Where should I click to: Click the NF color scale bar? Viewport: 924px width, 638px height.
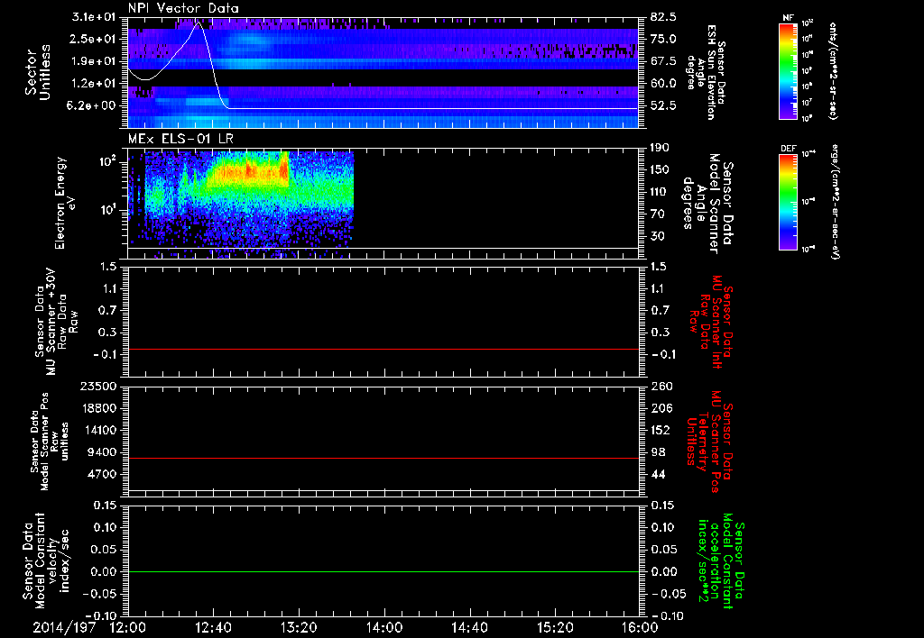point(788,71)
